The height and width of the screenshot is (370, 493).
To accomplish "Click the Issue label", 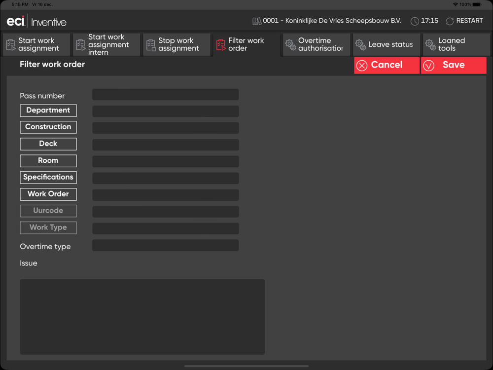I will [29, 263].
